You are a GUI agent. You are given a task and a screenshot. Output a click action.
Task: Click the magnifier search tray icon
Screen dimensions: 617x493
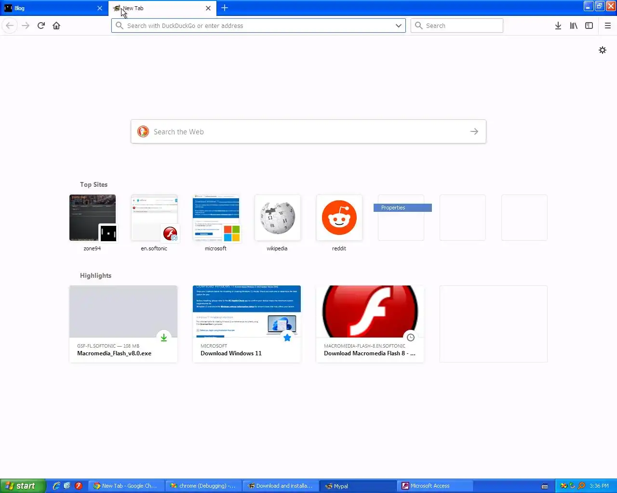coord(581,486)
